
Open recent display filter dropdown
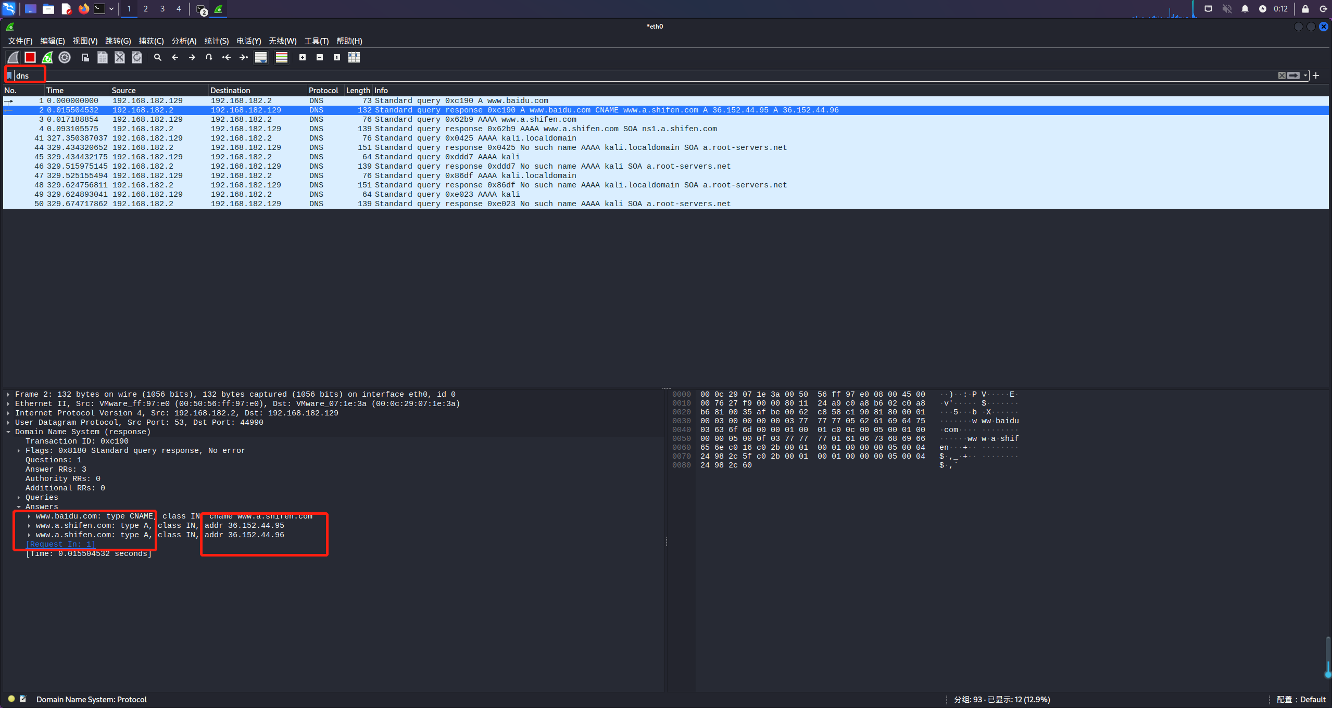(x=1305, y=75)
